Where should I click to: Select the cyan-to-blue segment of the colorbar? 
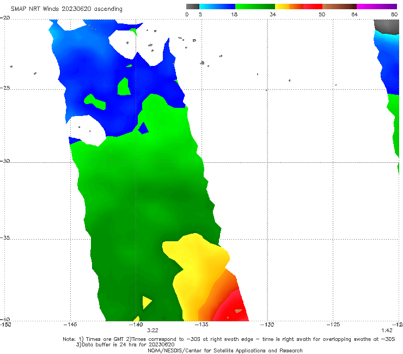[x=217, y=7]
